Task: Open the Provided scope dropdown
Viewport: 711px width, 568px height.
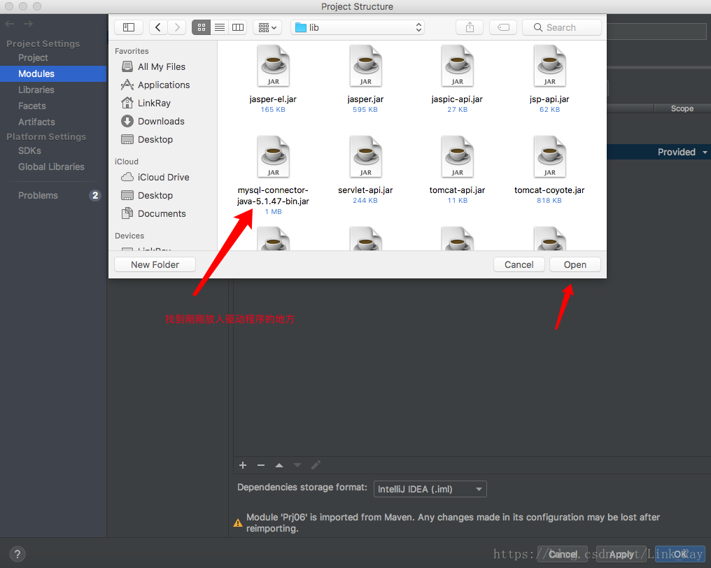Action: (682, 152)
